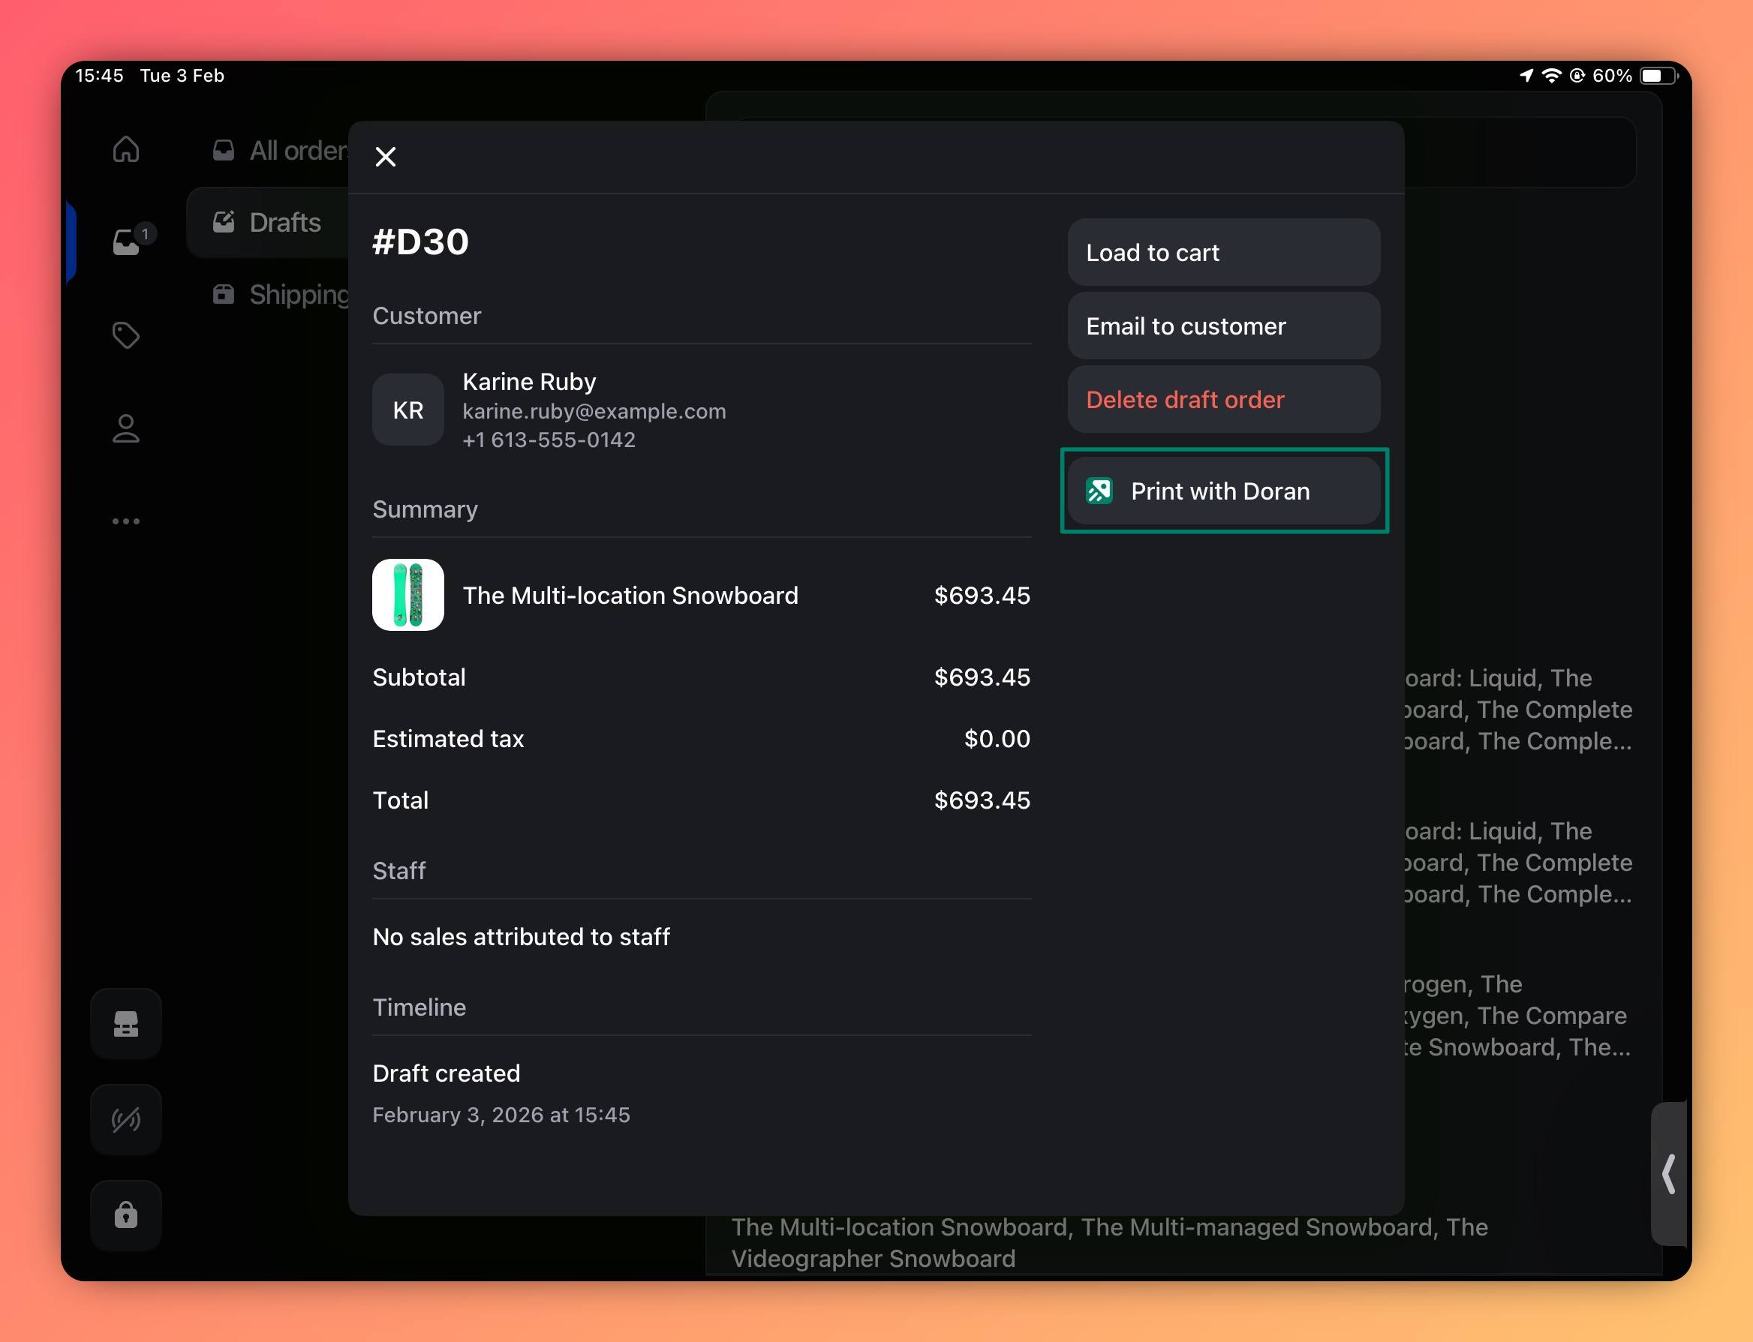The height and width of the screenshot is (1342, 1753).
Task: Lock the POS with padlock icon
Action: [126, 1214]
